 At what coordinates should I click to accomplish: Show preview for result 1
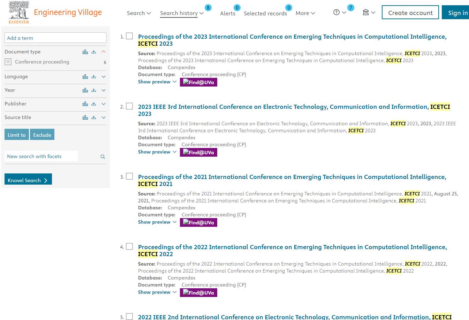[157, 82]
